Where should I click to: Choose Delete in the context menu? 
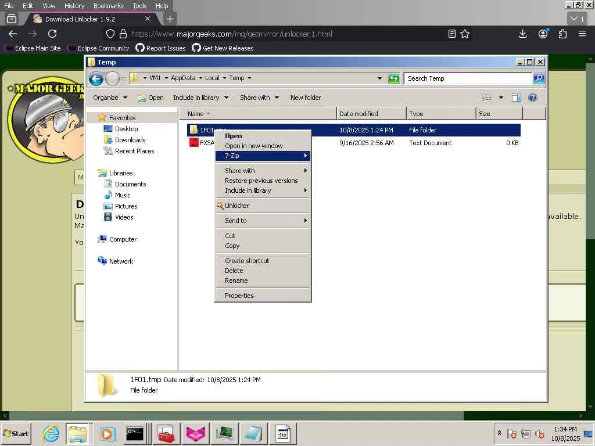tap(263, 271)
